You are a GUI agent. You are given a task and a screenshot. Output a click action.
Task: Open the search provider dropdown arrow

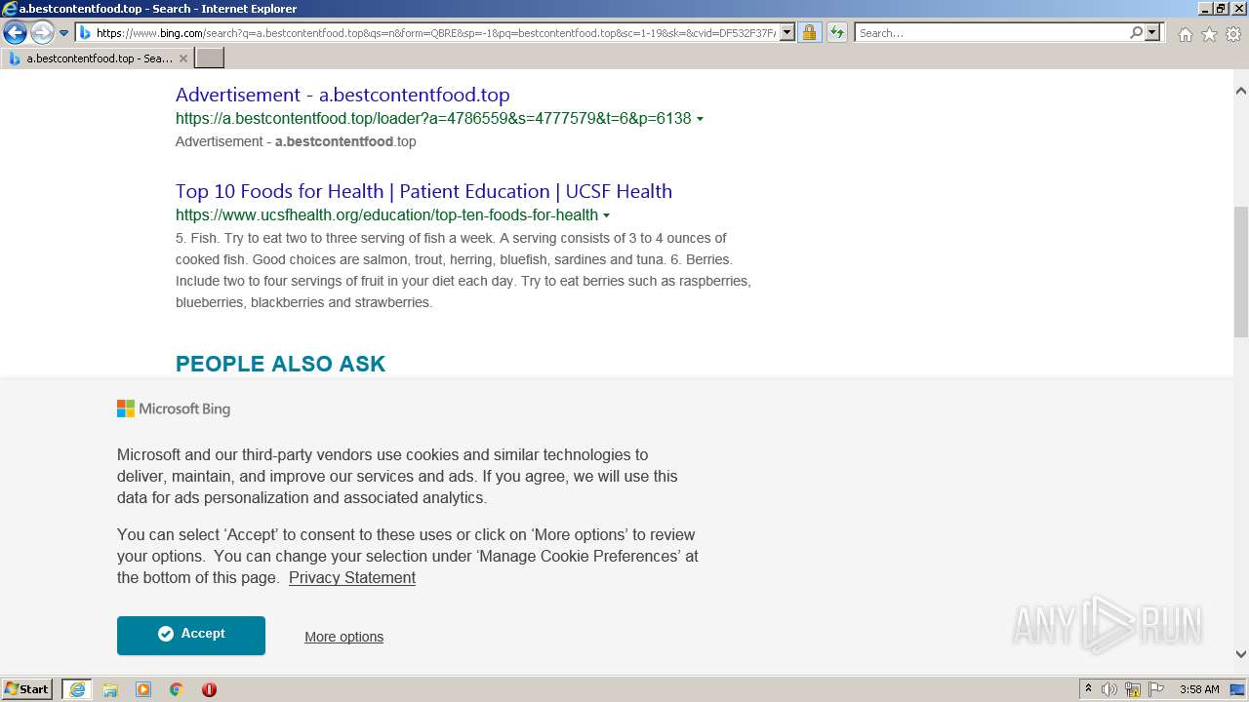[x=1152, y=33]
